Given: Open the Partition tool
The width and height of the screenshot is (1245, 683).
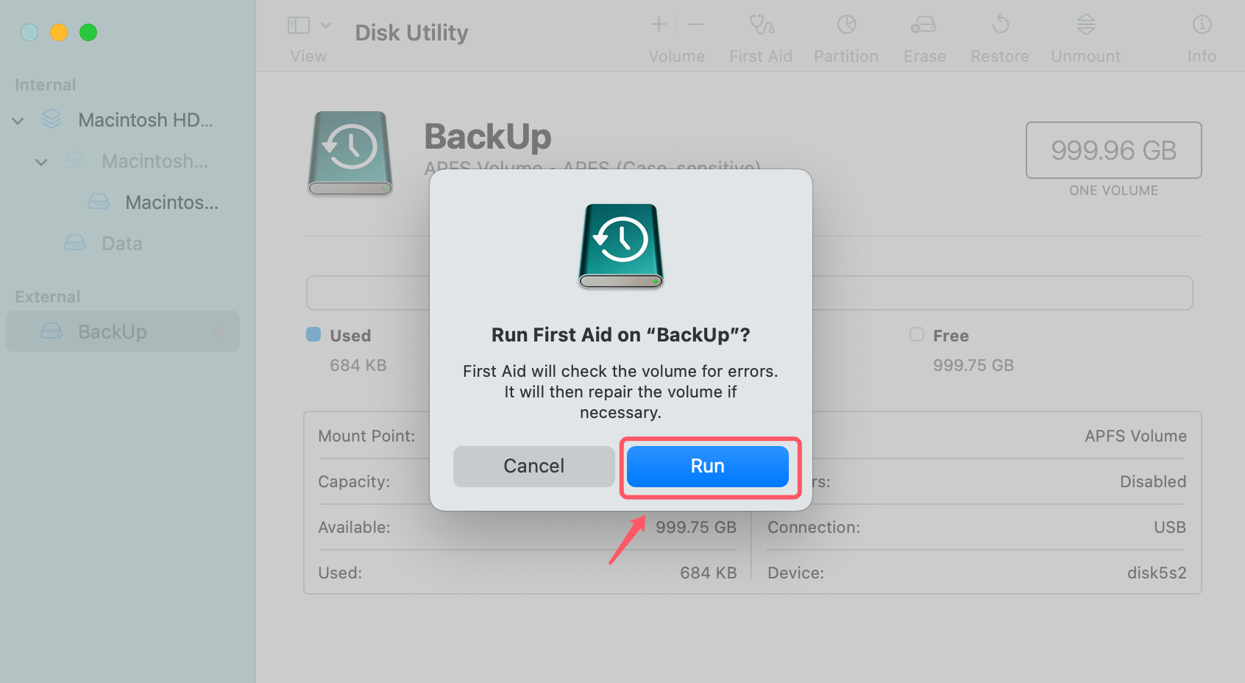Looking at the screenshot, I should tap(845, 35).
